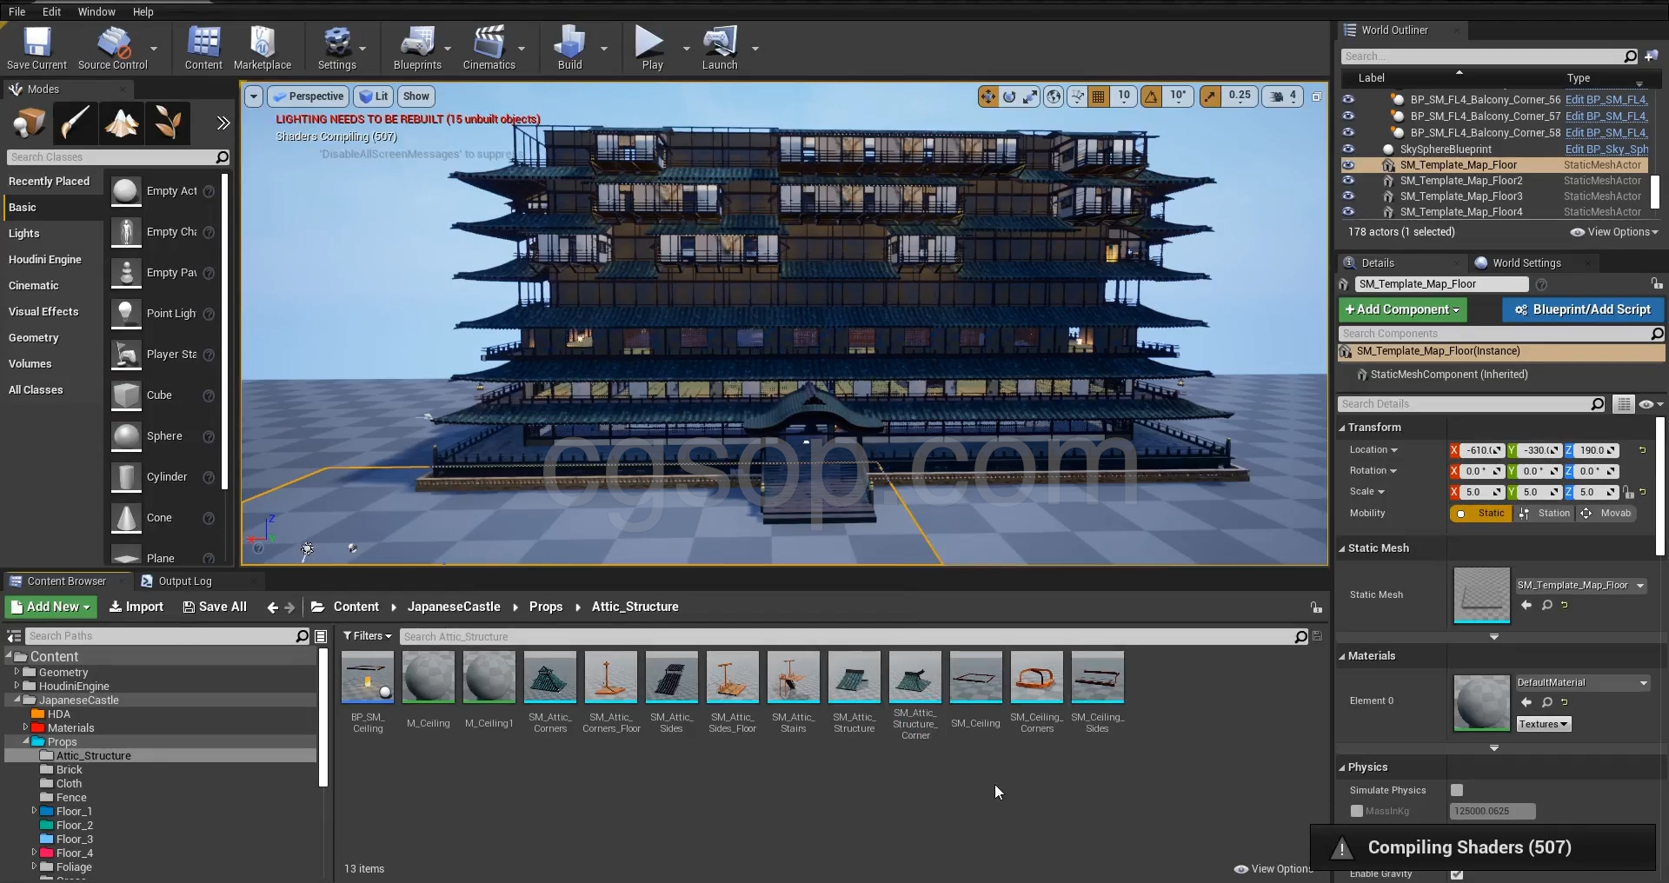
Task: Set Mobility to Static
Action: click(1481, 514)
